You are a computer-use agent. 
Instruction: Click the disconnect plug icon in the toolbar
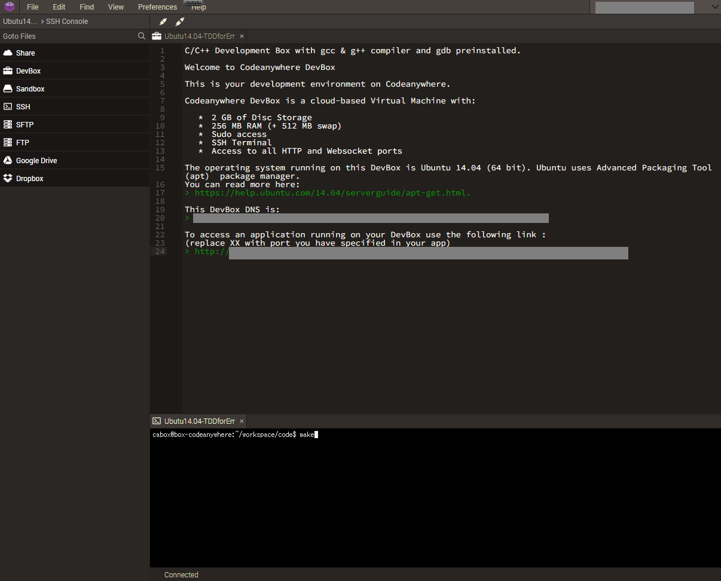click(x=180, y=22)
